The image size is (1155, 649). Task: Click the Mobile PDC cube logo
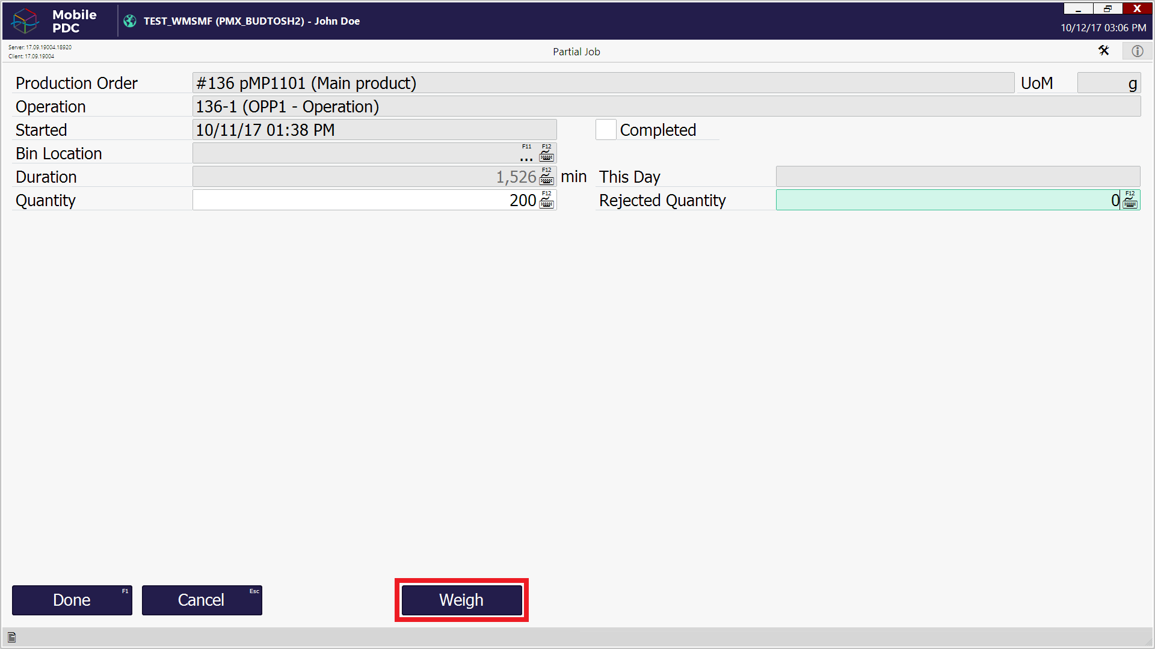pos(25,21)
